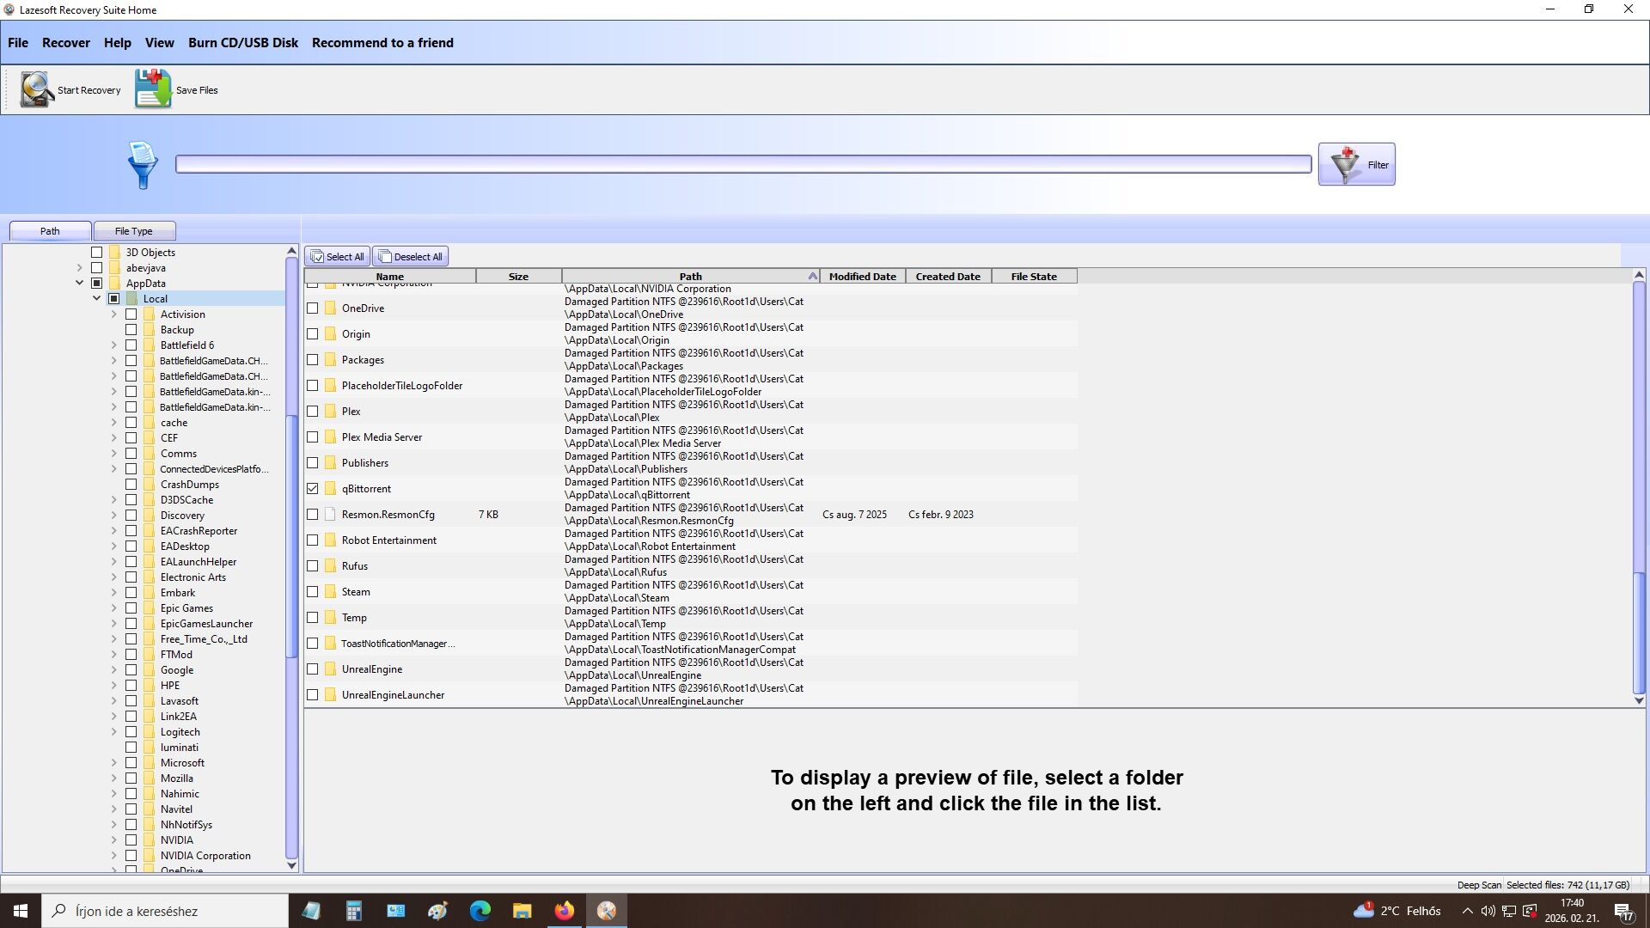Expand the Battlefield 6 tree node
1650x928 pixels.
[113, 345]
